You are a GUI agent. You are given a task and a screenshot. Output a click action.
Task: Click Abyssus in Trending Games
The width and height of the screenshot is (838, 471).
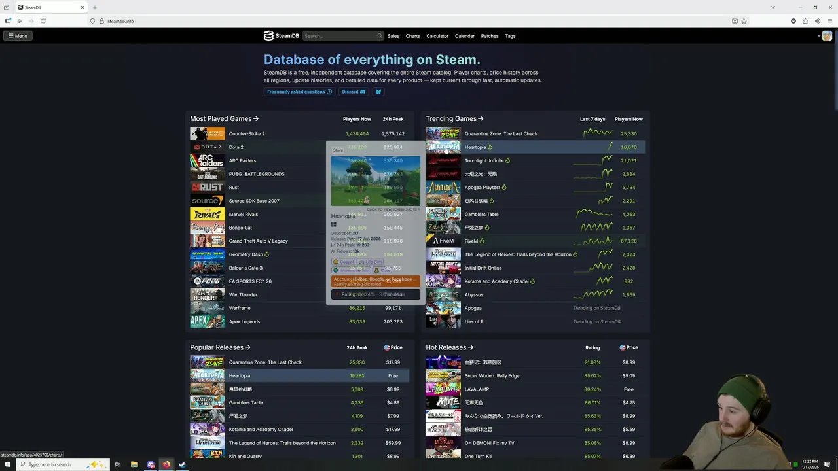pos(474,294)
